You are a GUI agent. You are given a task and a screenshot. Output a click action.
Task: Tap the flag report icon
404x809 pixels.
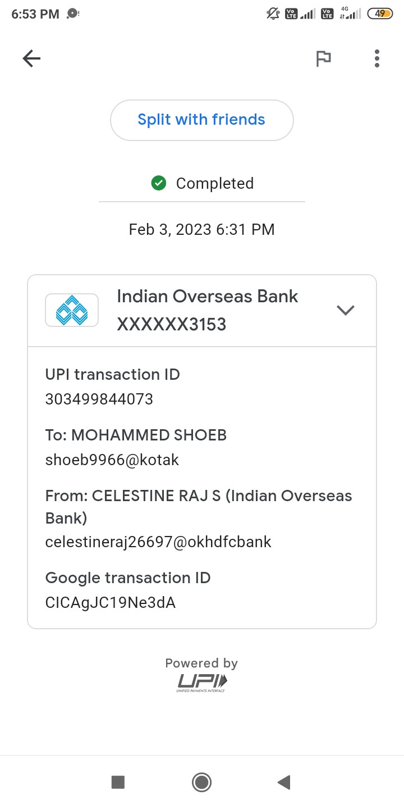323,58
